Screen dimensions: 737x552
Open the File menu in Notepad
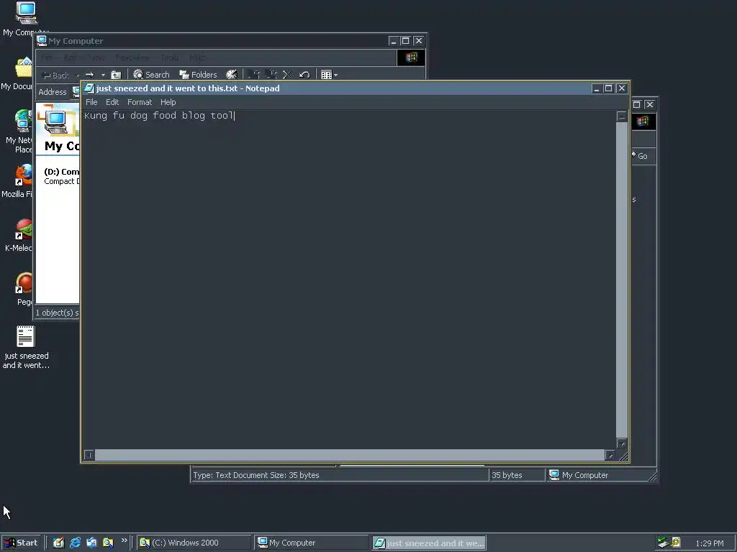click(x=91, y=102)
